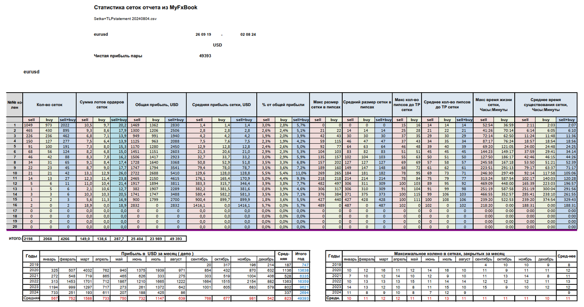Select average time cell '105:06' in row 10
584x307 pixels.
[567, 172]
